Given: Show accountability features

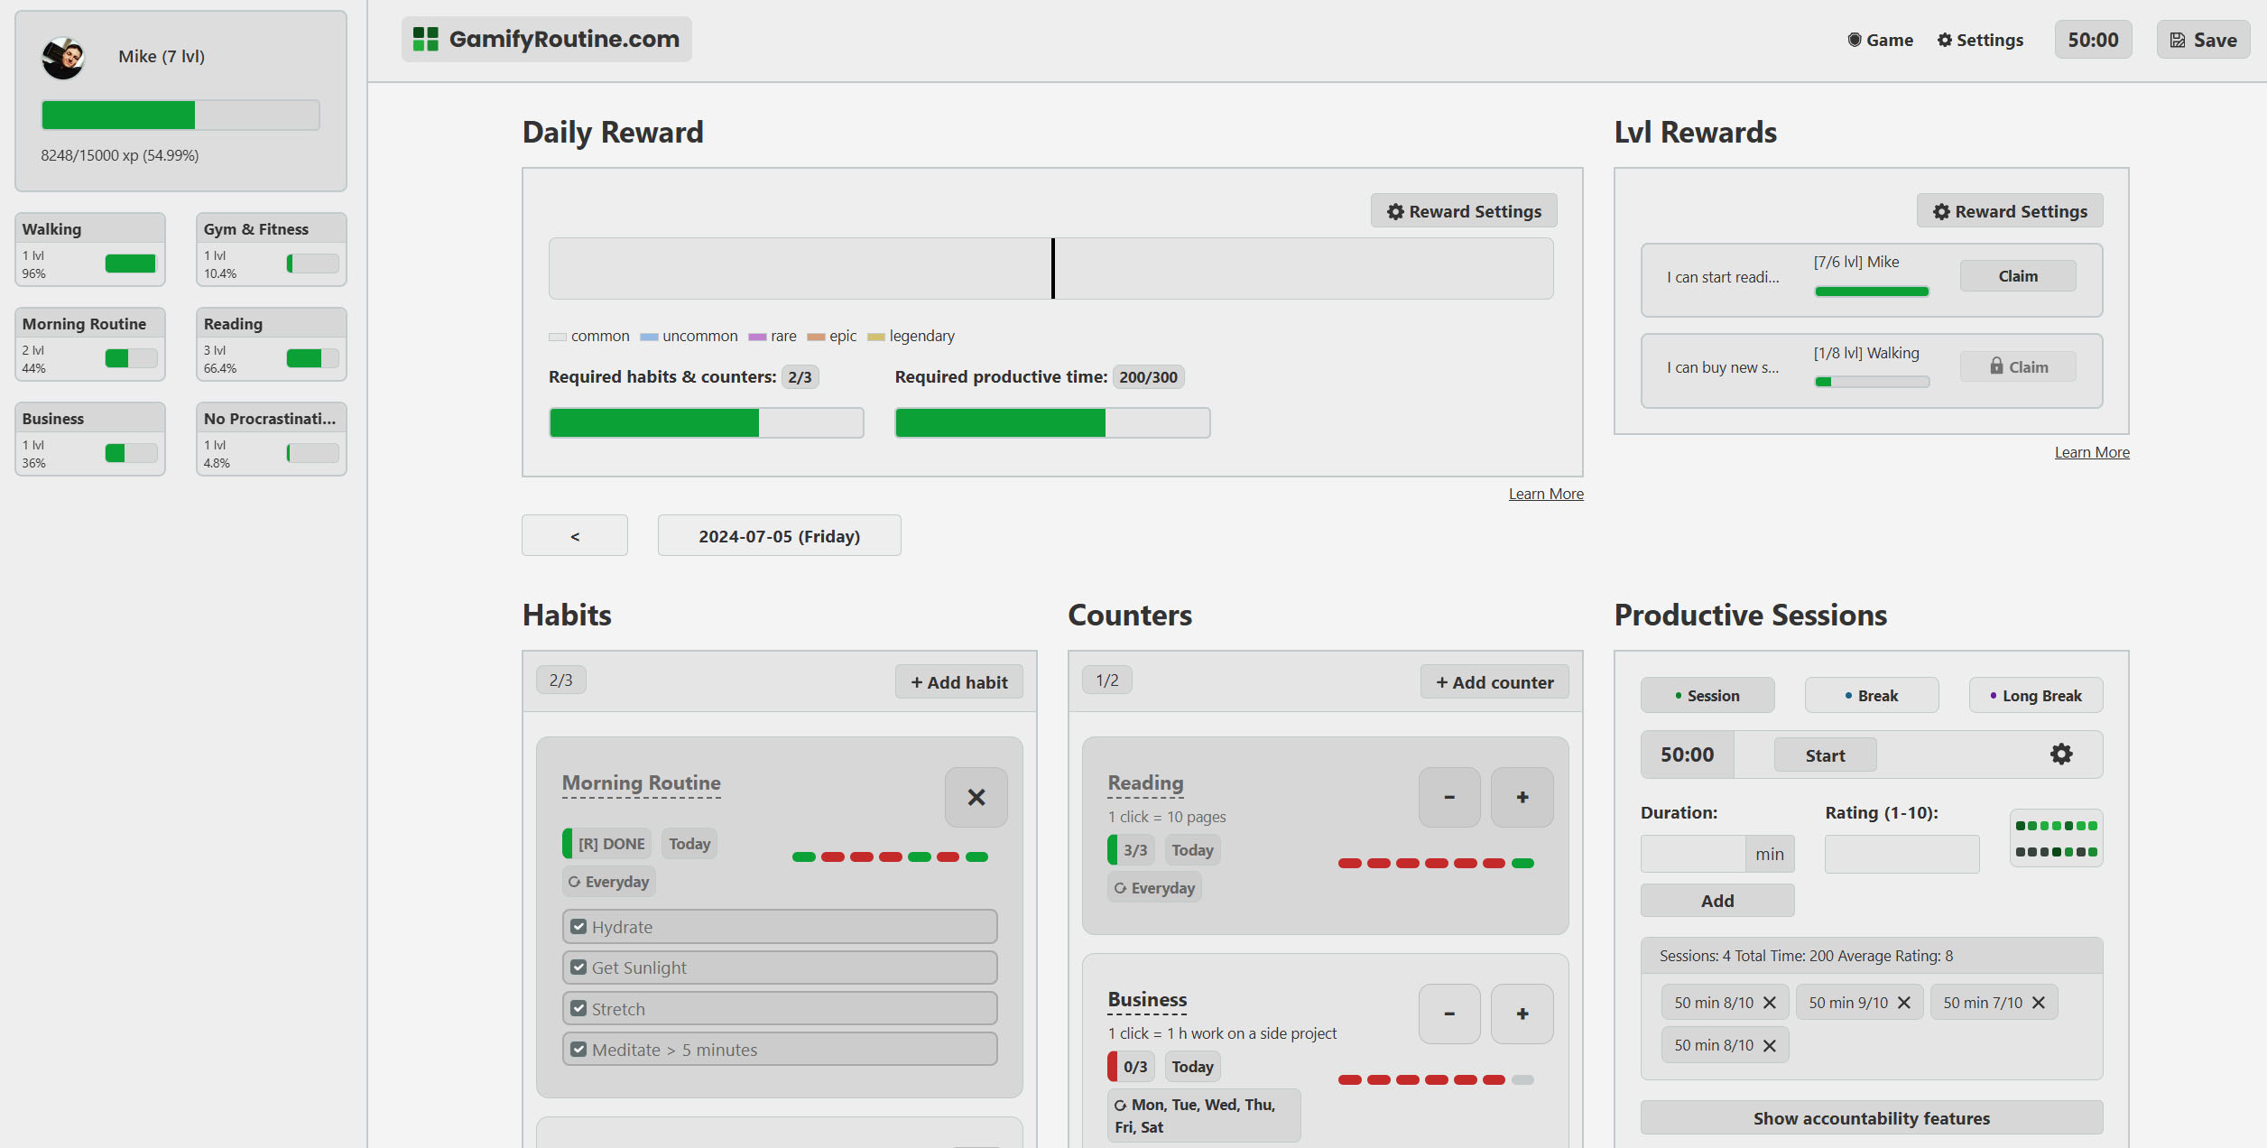Looking at the screenshot, I should click(1872, 1118).
